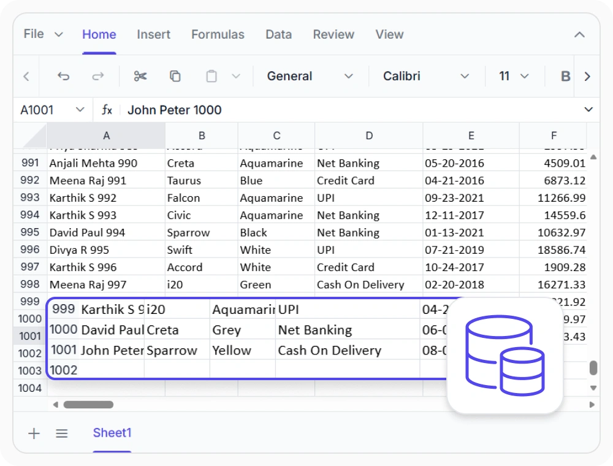Select row header 991
613x466 pixels.
coord(30,162)
